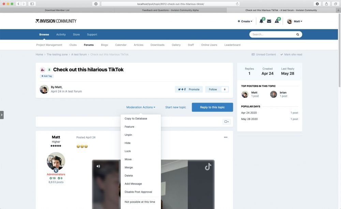
Task: Open the reports warning triangle icon
Action: (277, 21)
